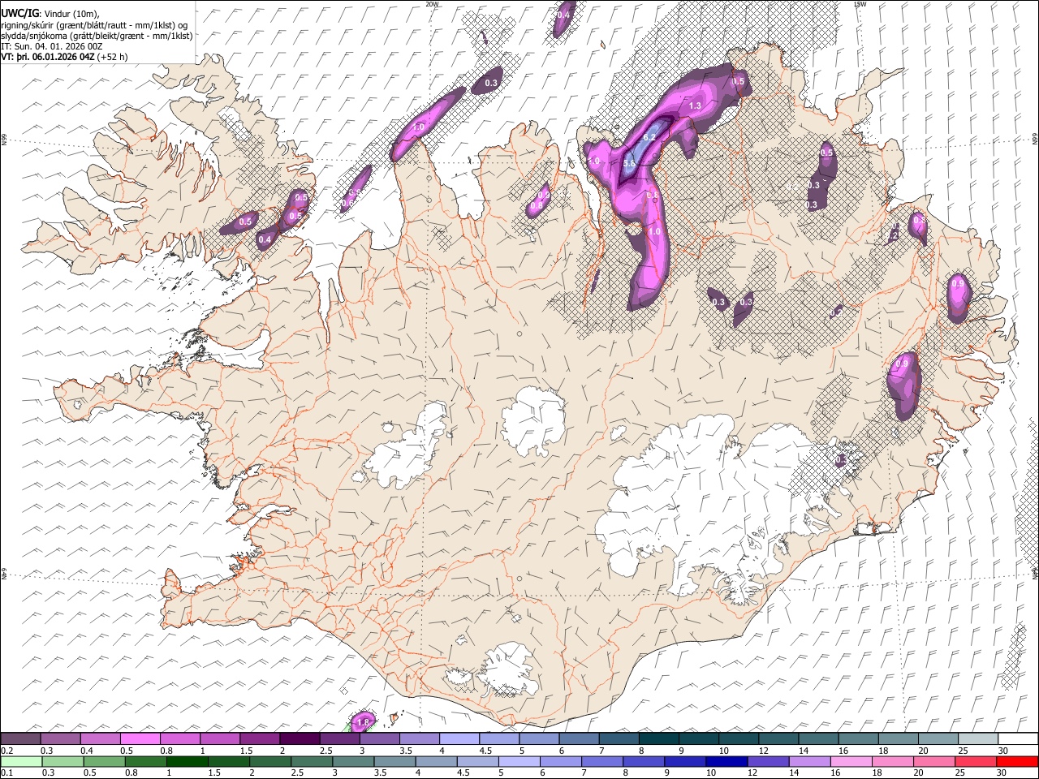1039x779 pixels.
Task: Click the bright pink 0.5 swatch in snow legend
Action: pyautogui.click(x=140, y=738)
